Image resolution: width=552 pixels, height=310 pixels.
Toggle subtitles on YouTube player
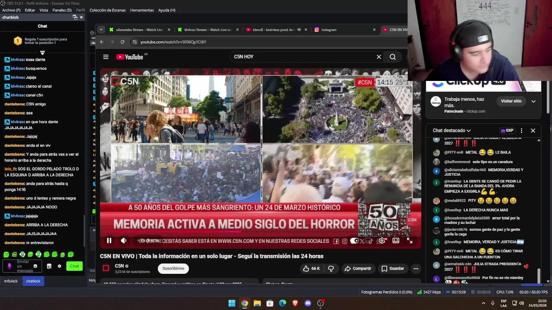369,241
